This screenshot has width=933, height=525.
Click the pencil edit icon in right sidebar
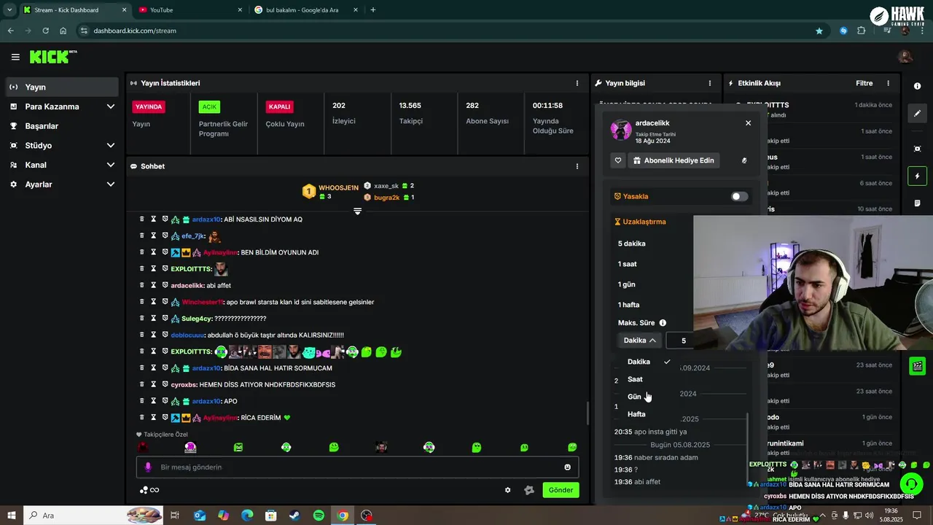pos(917,114)
